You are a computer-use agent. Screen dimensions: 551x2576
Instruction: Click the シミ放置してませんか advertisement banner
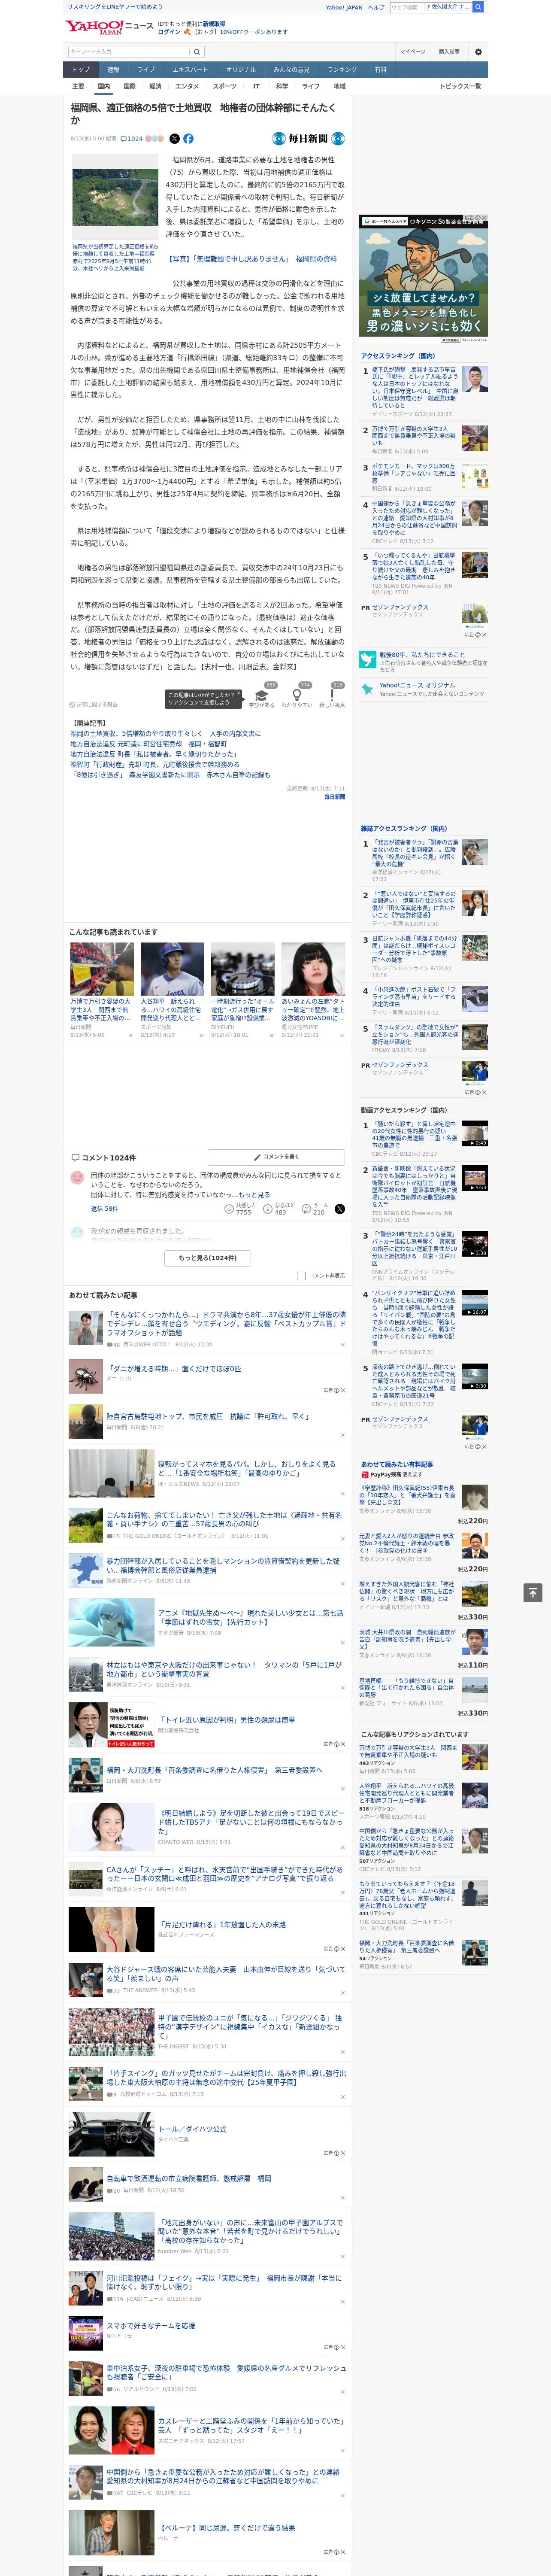pos(423,280)
